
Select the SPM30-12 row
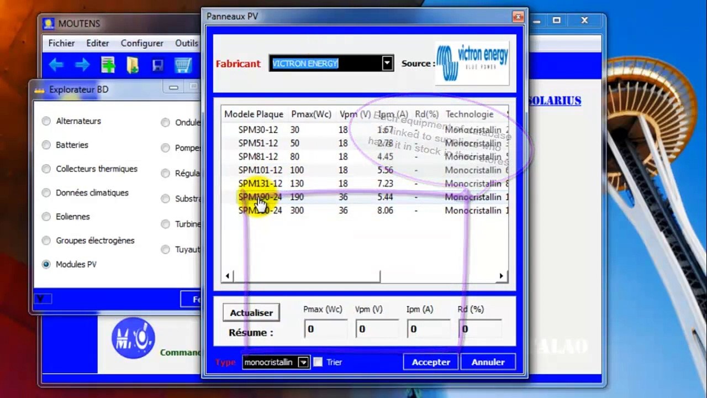click(365, 130)
